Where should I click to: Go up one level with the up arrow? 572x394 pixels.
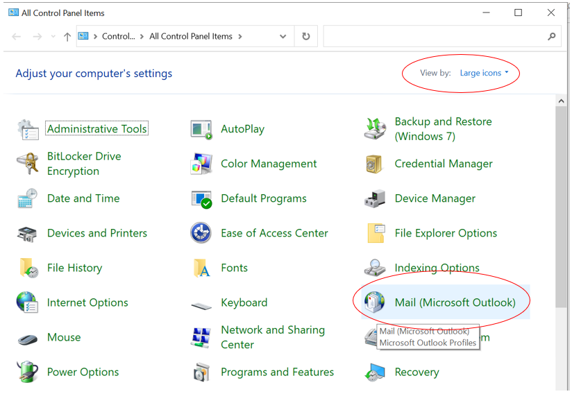click(67, 37)
